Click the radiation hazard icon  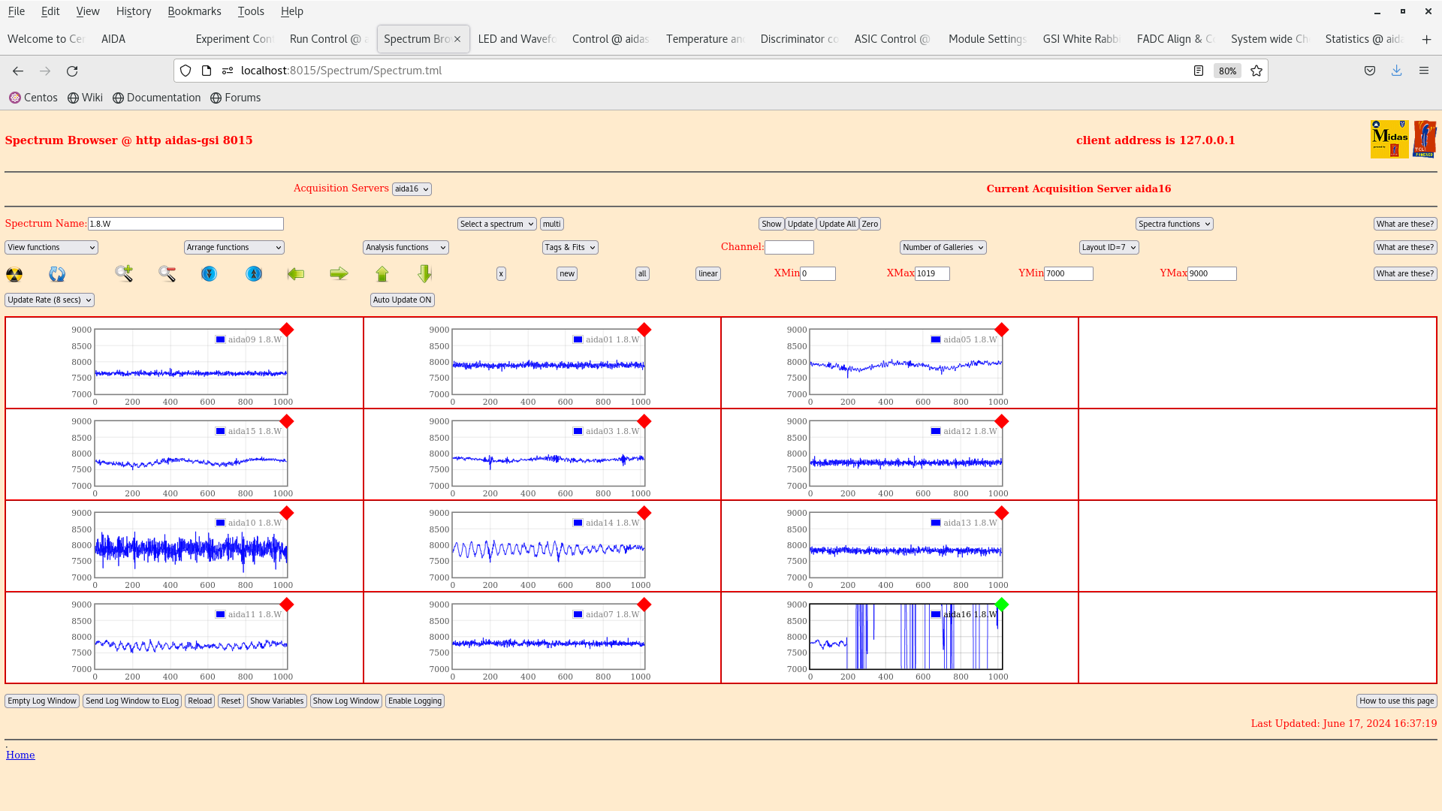(14, 274)
